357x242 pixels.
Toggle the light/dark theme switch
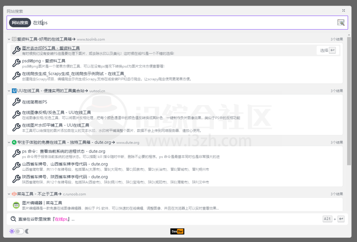20,231
